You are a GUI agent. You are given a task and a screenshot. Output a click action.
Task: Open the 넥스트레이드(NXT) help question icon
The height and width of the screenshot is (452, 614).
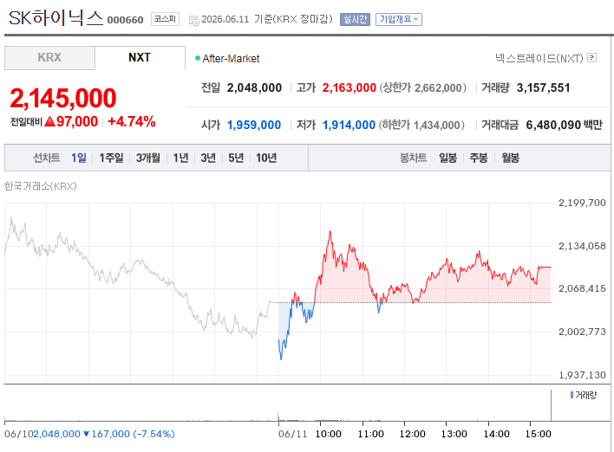pos(592,58)
